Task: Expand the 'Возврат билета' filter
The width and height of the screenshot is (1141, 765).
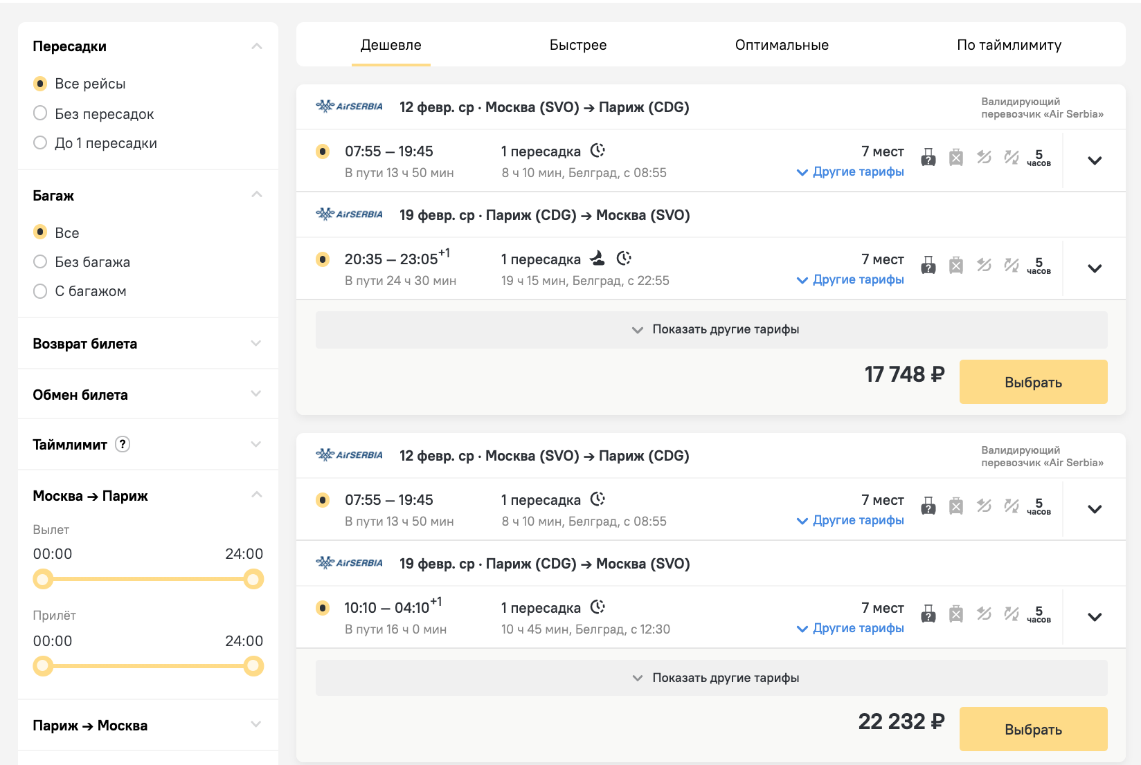Action: tap(256, 343)
